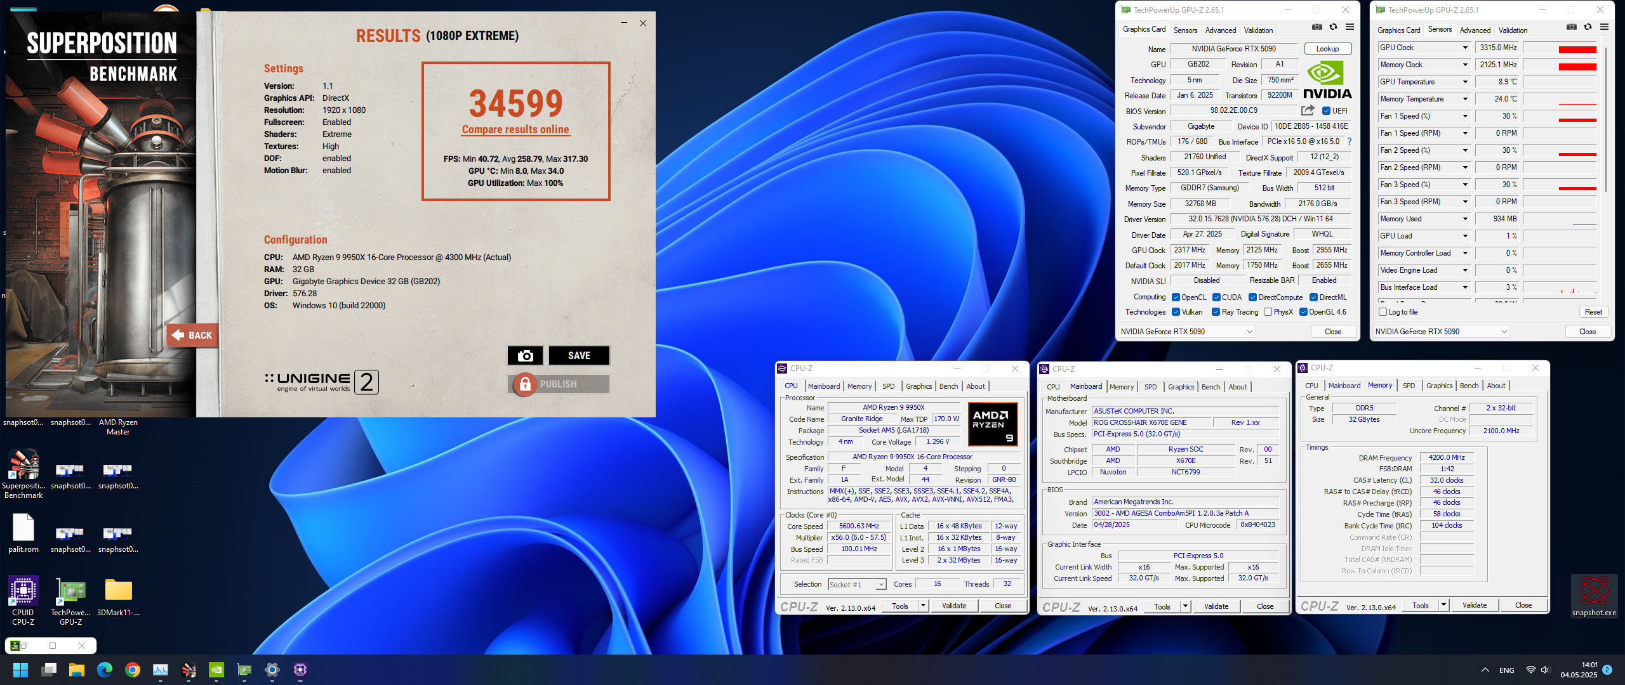Open the GPU Temperature sensor dropdown
The height and width of the screenshot is (685, 1625).
point(1465,82)
